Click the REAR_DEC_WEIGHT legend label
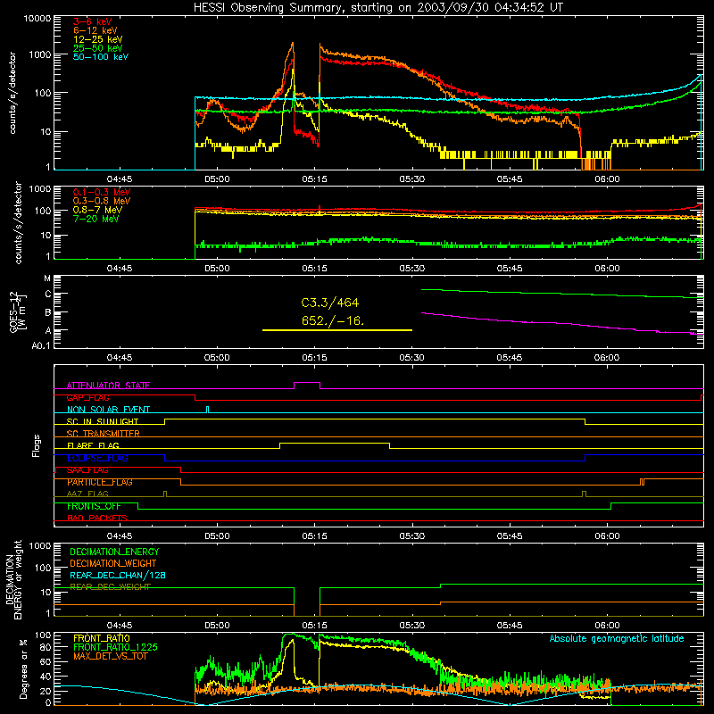 (110, 587)
